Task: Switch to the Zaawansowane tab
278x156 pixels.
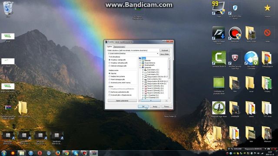Action: pyautogui.click(x=119, y=47)
